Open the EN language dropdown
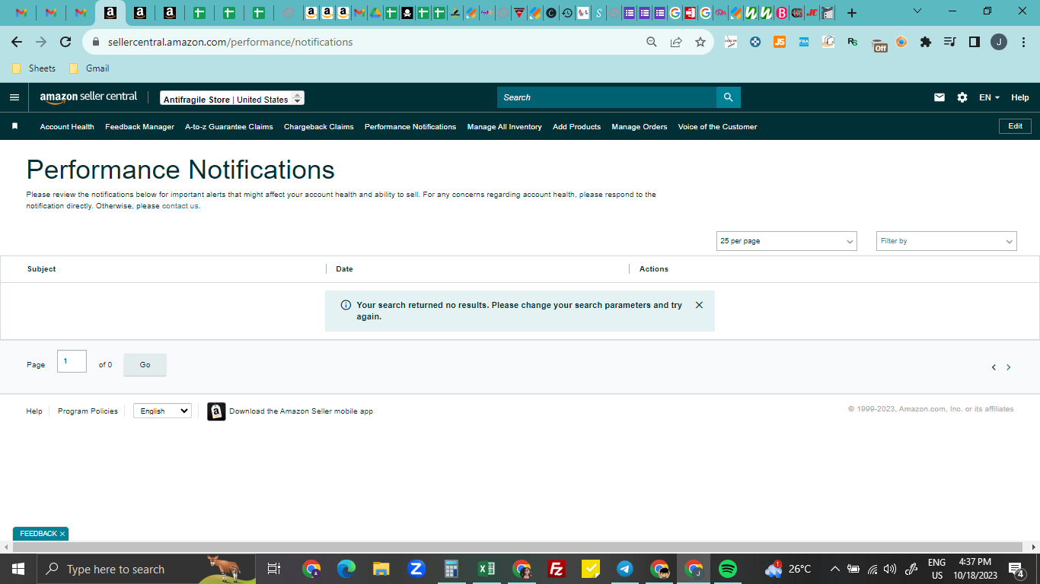The image size is (1040, 584). (989, 97)
